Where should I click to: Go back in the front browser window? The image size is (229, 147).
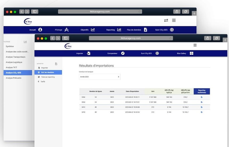[52, 38]
